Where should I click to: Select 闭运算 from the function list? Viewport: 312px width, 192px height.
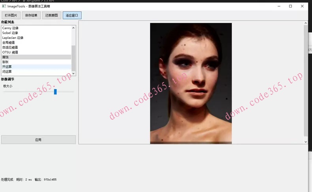click(x=7, y=72)
